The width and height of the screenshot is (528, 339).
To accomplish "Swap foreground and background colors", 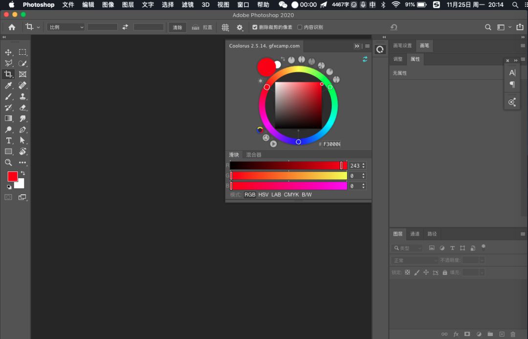I will pos(22,173).
